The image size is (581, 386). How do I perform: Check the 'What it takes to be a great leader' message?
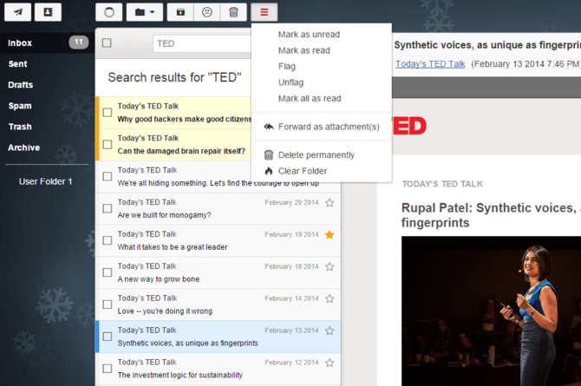click(x=108, y=240)
